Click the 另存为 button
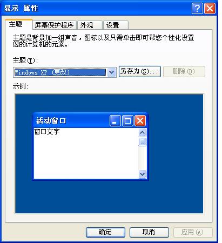This screenshot has width=222, height=243. click(x=140, y=71)
